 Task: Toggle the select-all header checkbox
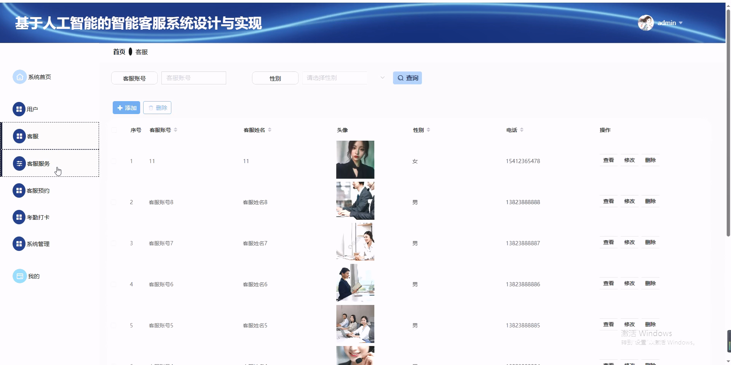coord(114,130)
